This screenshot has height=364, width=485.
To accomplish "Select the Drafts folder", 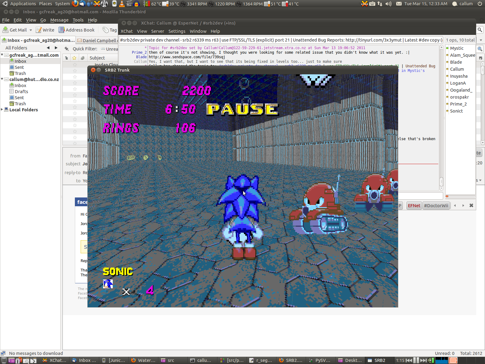I will click(x=21, y=91).
